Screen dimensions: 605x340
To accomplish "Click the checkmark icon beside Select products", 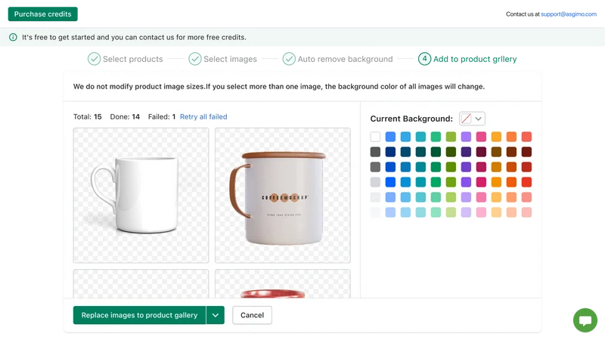I will pyautogui.click(x=94, y=59).
